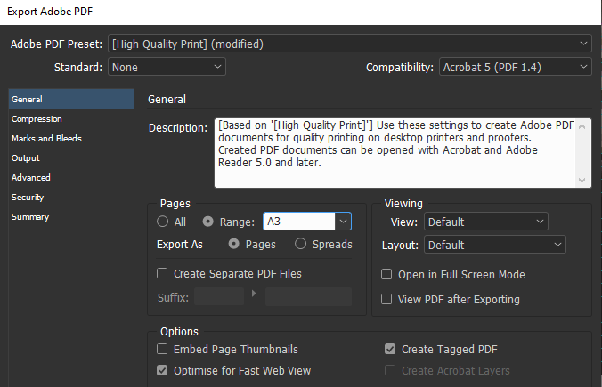Open the Advanced category

71,178
